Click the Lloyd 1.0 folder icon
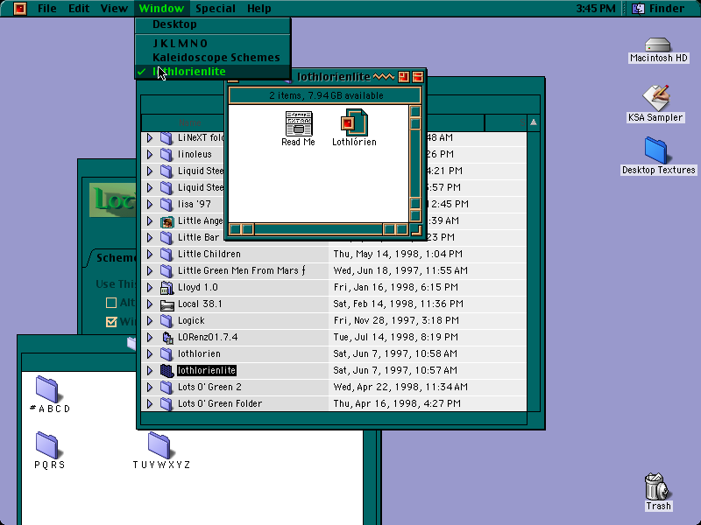This screenshot has width=701, height=525. tap(166, 288)
